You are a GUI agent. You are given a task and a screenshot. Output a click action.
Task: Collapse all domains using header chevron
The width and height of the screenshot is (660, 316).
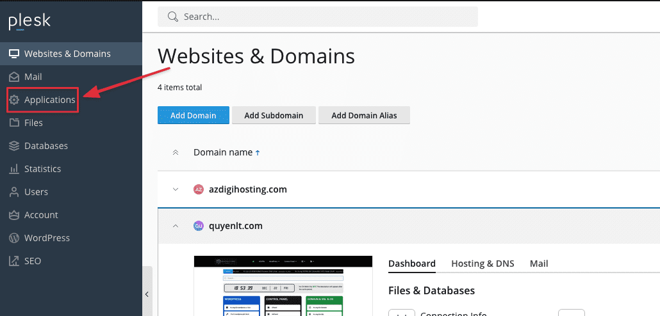175,152
